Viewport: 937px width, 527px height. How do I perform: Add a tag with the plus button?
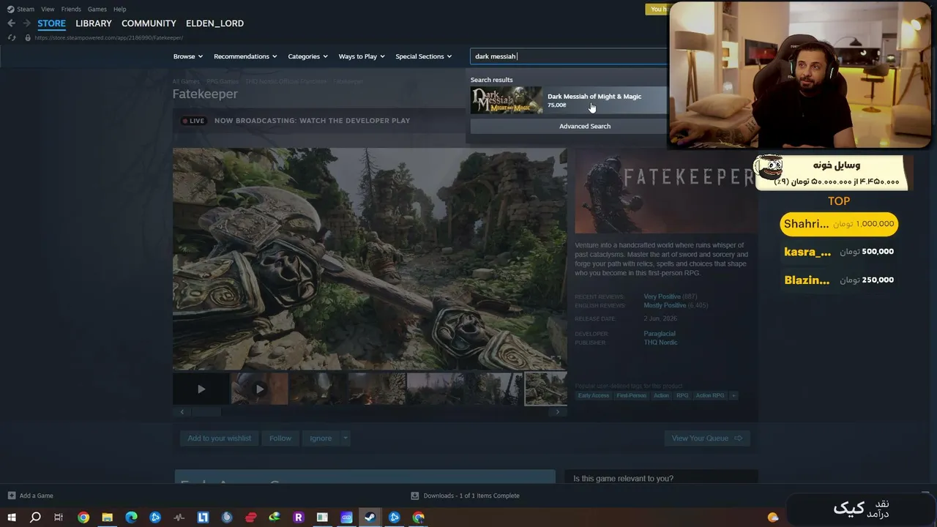pyautogui.click(x=733, y=396)
